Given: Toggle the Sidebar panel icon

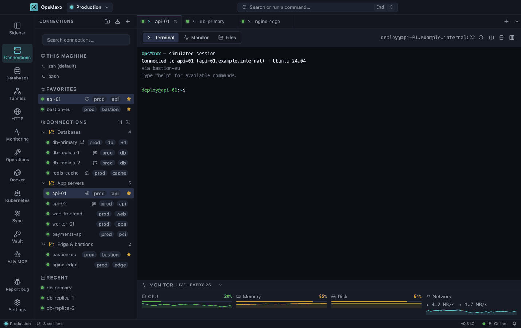Looking at the screenshot, I should (x=17, y=28).
